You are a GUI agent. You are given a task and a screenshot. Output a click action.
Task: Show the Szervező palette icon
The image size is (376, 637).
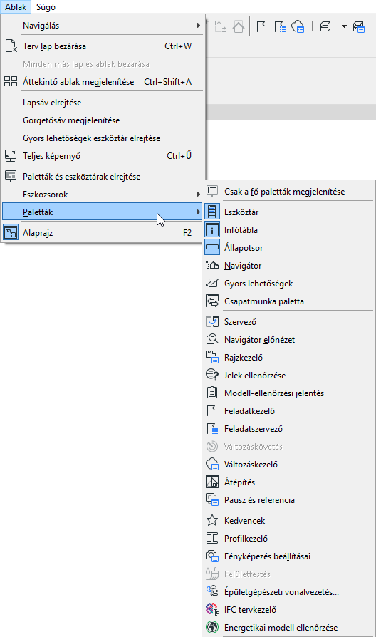pos(212,322)
